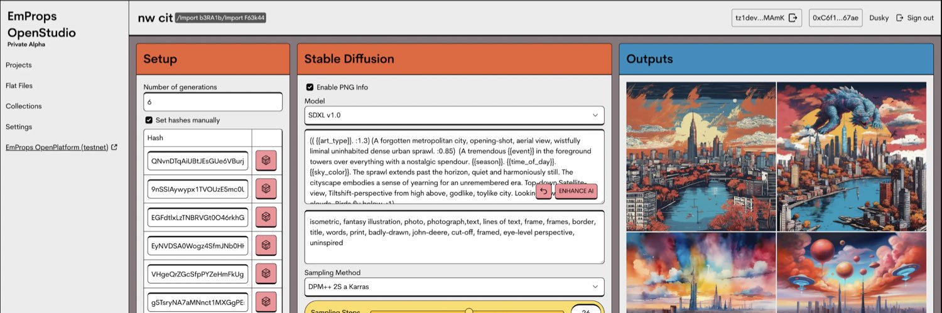This screenshot has width=942, height=313.
Task: Click the Stable Diffusion panel header
Action: pyautogui.click(x=454, y=59)
